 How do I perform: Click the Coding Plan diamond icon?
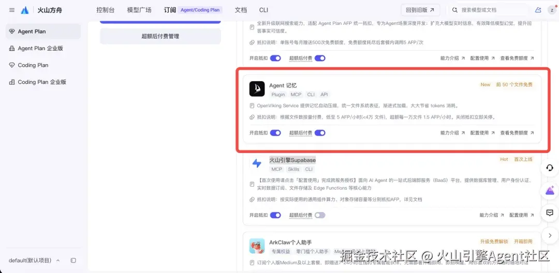[12, 65]
